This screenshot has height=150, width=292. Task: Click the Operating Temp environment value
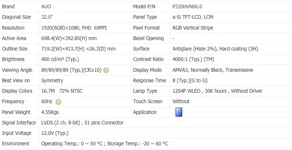click(105, 144)
